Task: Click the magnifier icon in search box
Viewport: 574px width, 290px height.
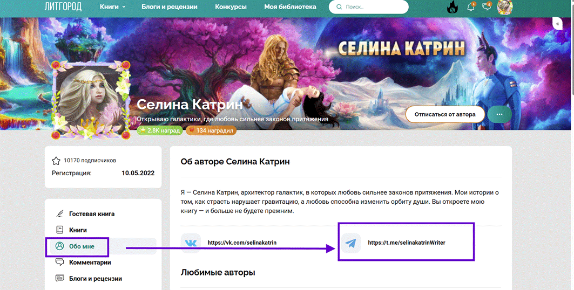Action: (339, 8)
